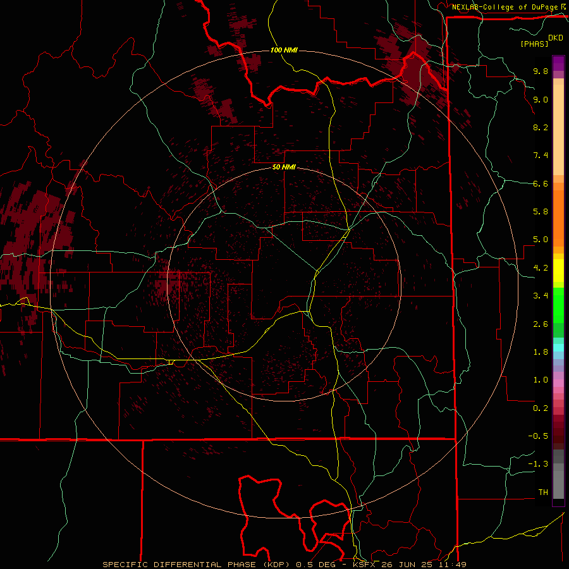This screenshot has height=569, width=569.
Task: Pick the yellow color bar segment
Action: (558, 271)
